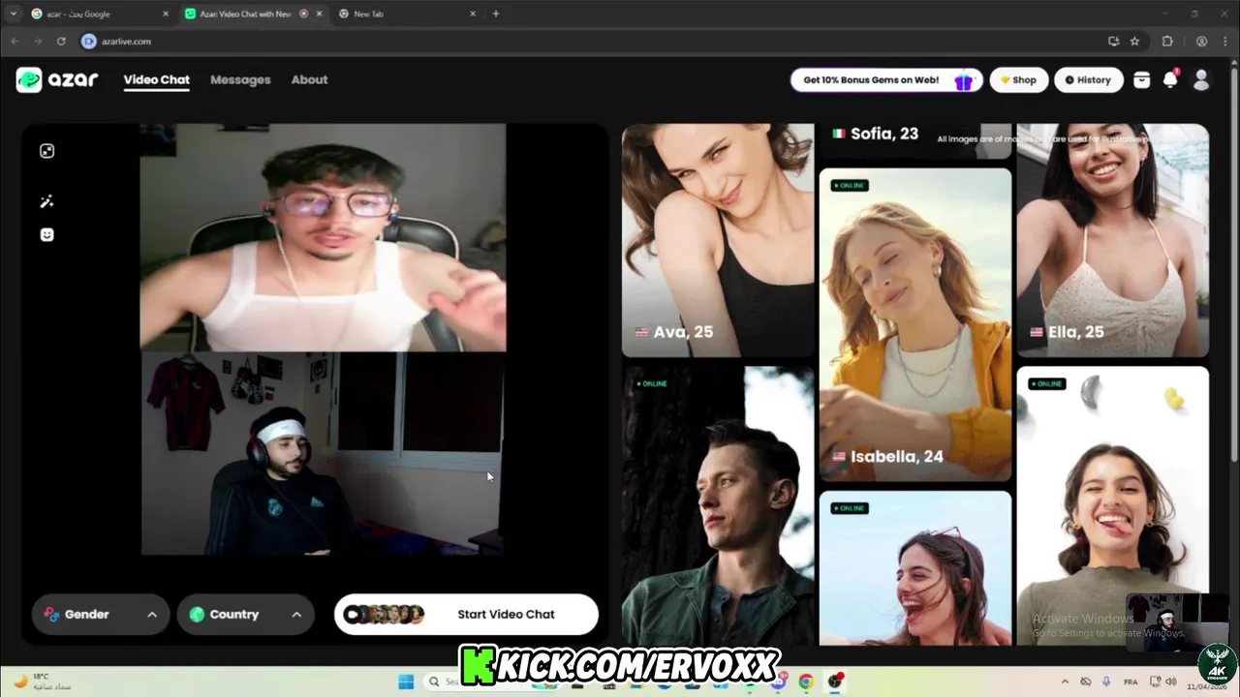1240x697 pixels.
Task: Expand the Country filter dropdown
Action: click(245, 615)
